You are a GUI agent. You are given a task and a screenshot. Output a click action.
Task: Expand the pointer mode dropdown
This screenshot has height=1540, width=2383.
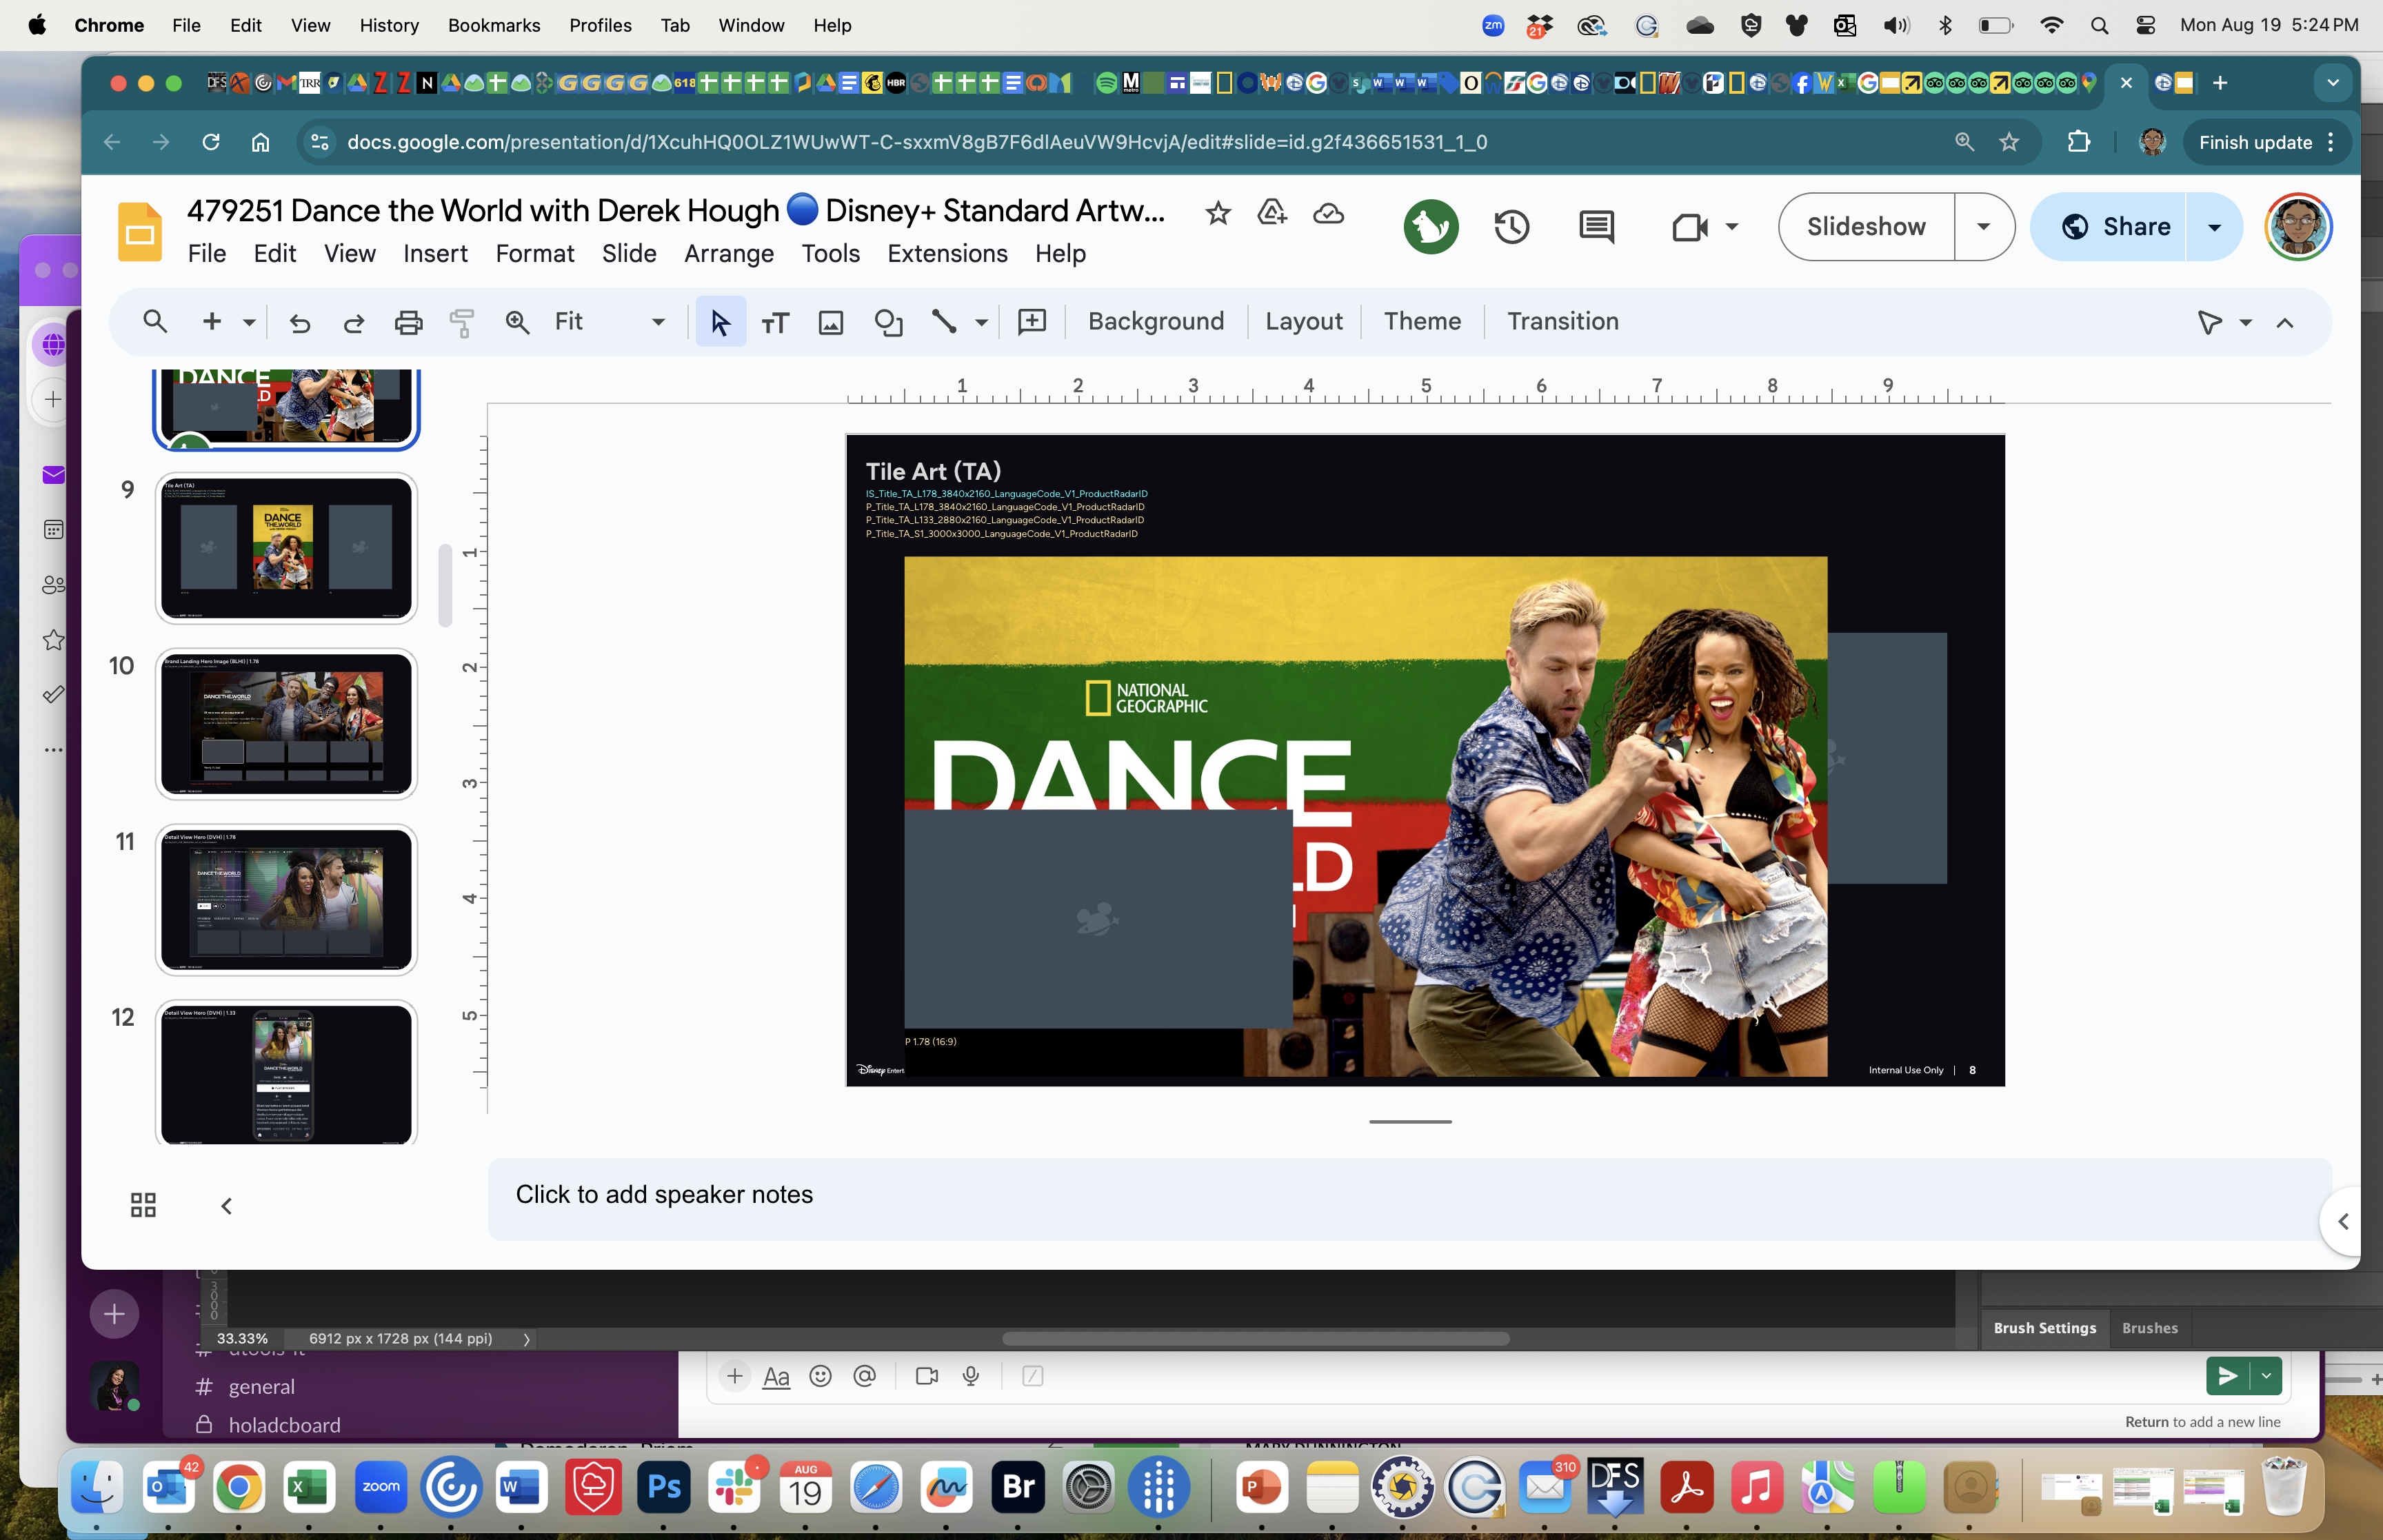click(2245, 322)
